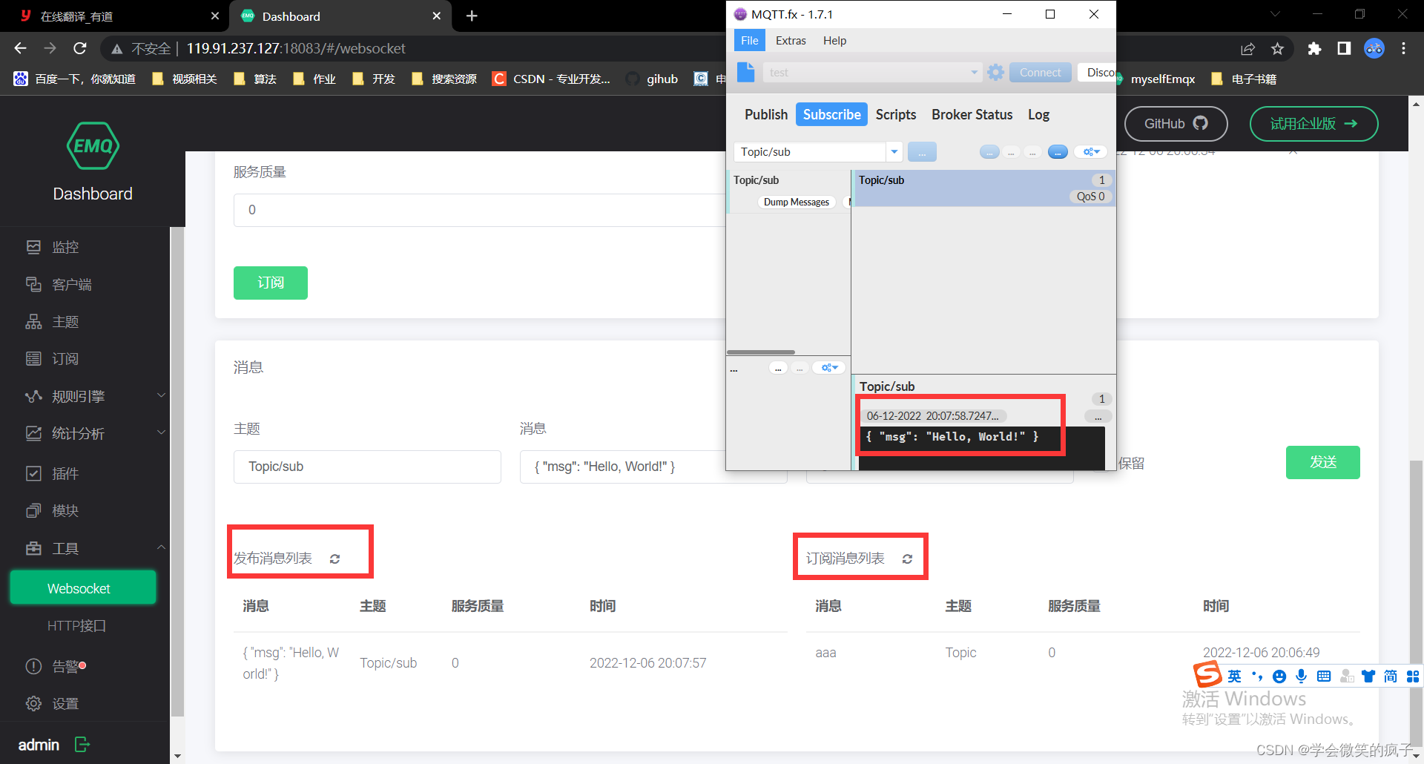Toggle Sogou 简 simplified Chinese mode
Image resolution: width=1424 pixels, height=764 pixels.
[1391, 676]
